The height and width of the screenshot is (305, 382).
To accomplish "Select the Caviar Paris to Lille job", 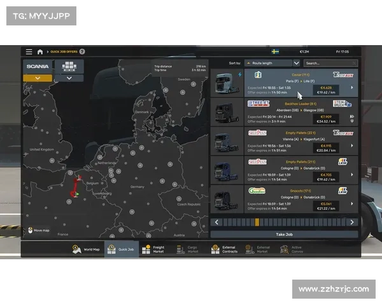I will point(301,83).
